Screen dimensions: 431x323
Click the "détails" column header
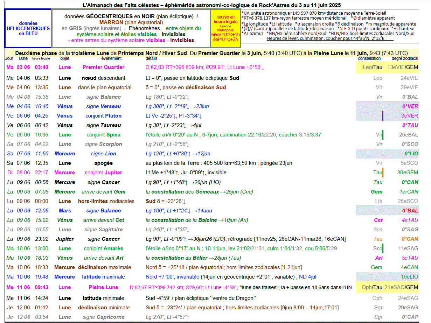point(152,58)
